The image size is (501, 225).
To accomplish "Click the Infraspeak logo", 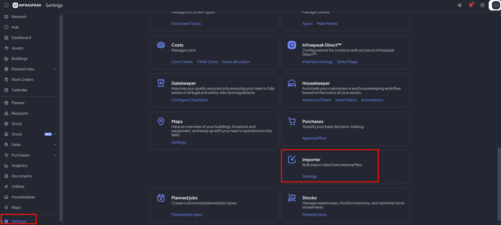I will pos(27,5).
